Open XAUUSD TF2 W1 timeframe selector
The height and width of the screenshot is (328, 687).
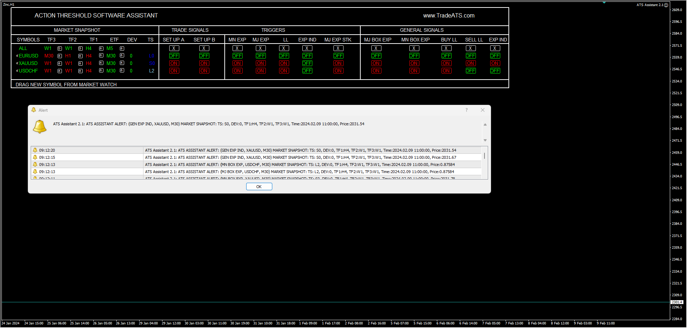(81, 64)
